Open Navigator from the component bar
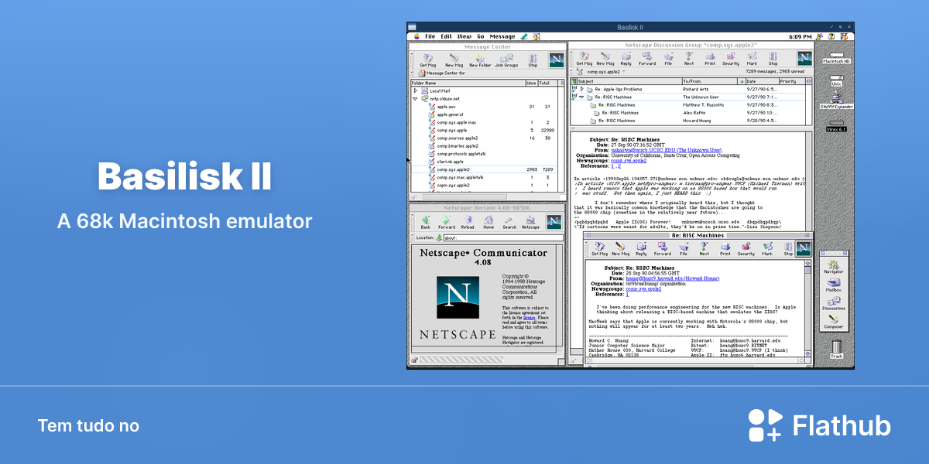929x464 pixels. [x=834, y=265]
